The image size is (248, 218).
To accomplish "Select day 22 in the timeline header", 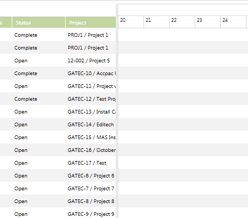I will point(182,22).
